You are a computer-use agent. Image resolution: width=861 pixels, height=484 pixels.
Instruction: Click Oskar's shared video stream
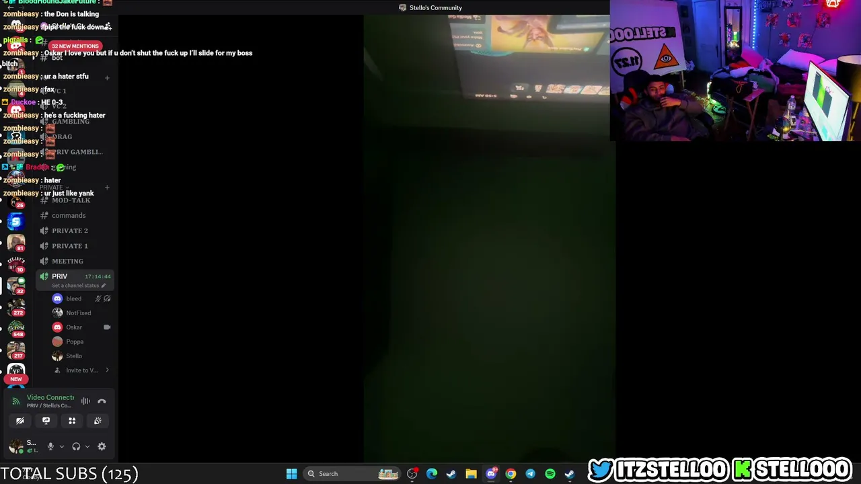(489, 238)
